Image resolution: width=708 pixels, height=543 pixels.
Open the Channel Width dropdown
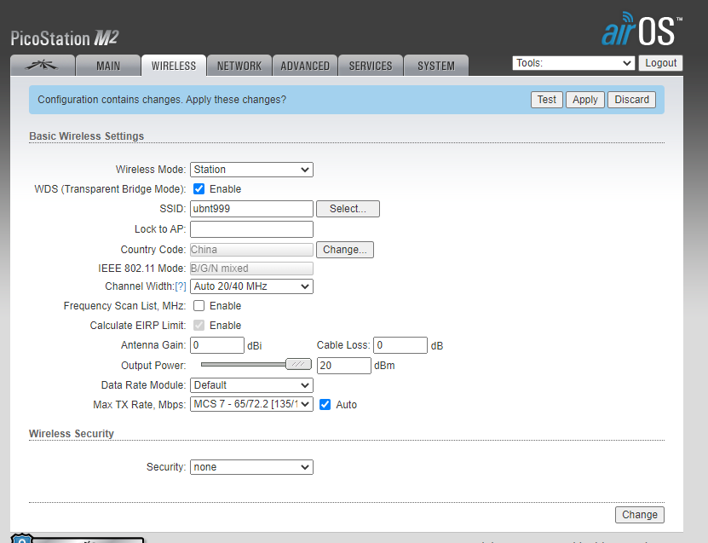(251, 286)
